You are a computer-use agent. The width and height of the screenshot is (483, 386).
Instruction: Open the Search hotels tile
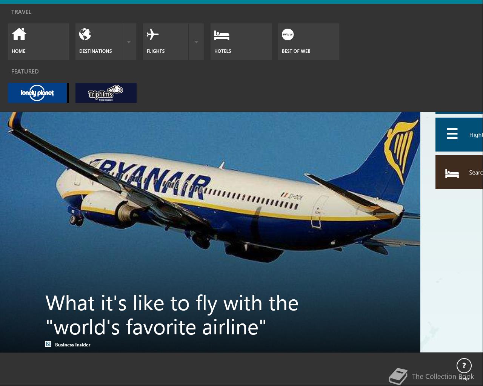point(459,172)
